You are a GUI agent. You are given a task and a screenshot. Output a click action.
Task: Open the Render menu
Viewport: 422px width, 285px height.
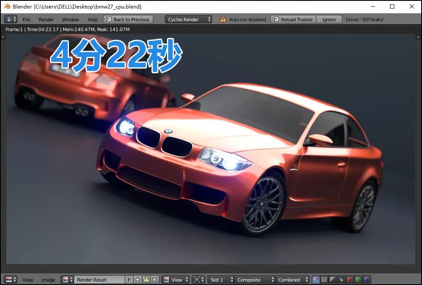(46, 20)
